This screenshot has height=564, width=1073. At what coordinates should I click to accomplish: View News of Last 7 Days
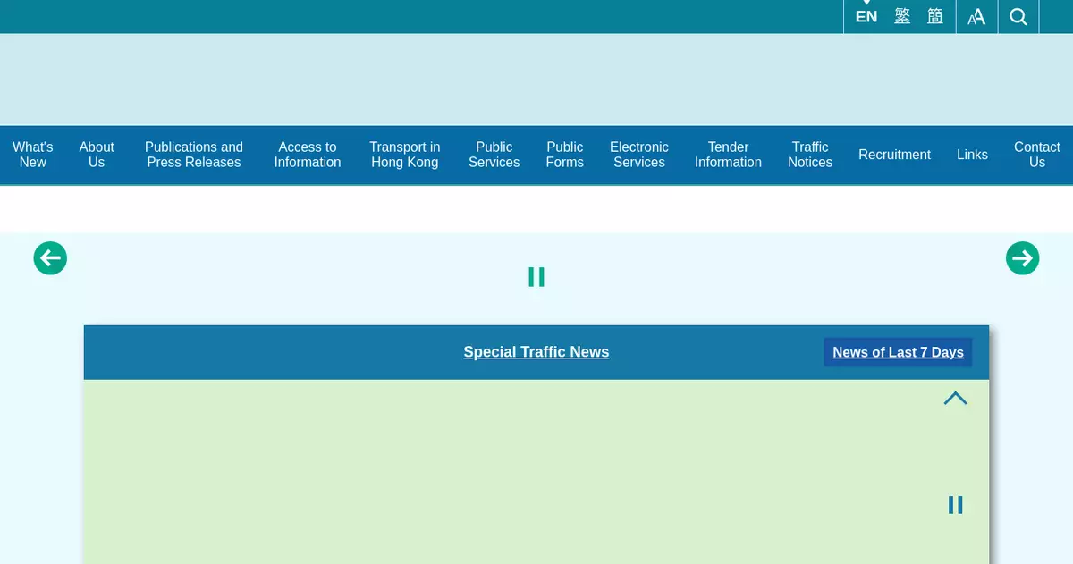[x=898, y=352]
